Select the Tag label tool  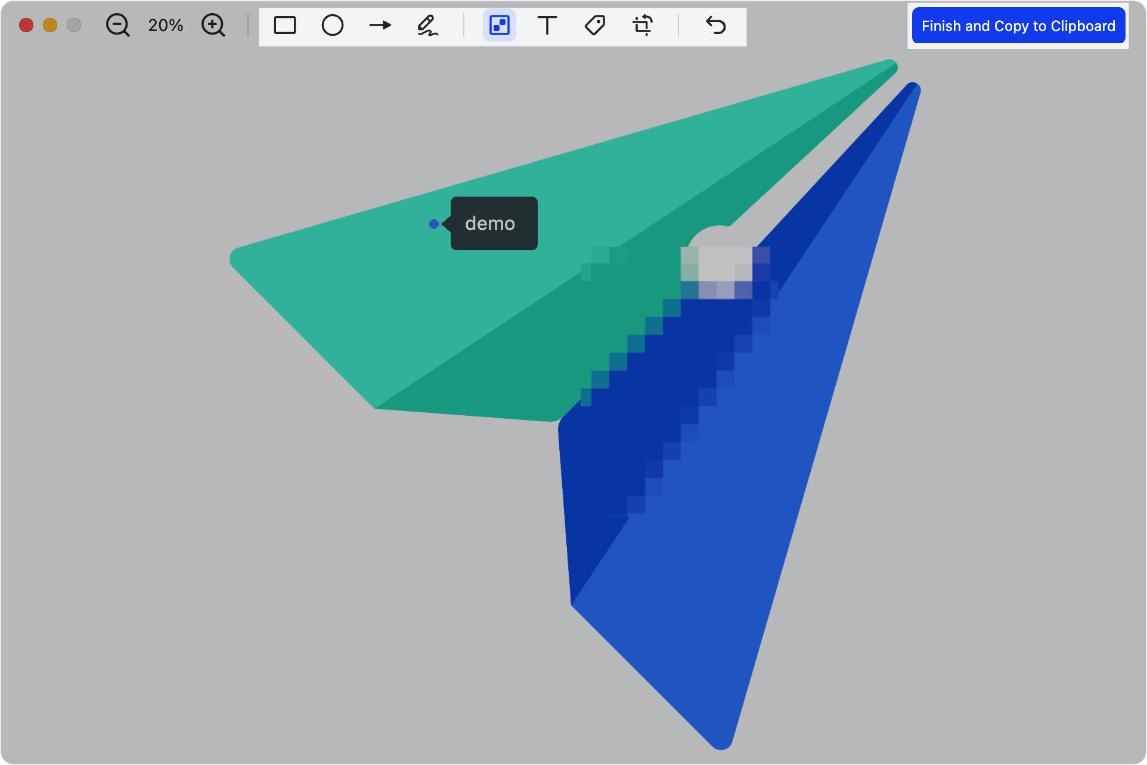595,26
